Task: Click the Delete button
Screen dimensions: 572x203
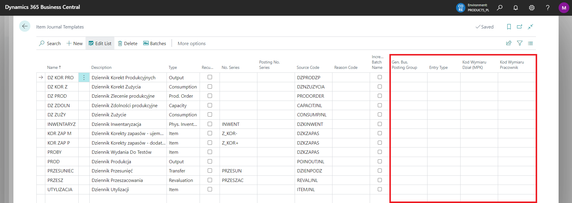Action: tap(128, 43)
